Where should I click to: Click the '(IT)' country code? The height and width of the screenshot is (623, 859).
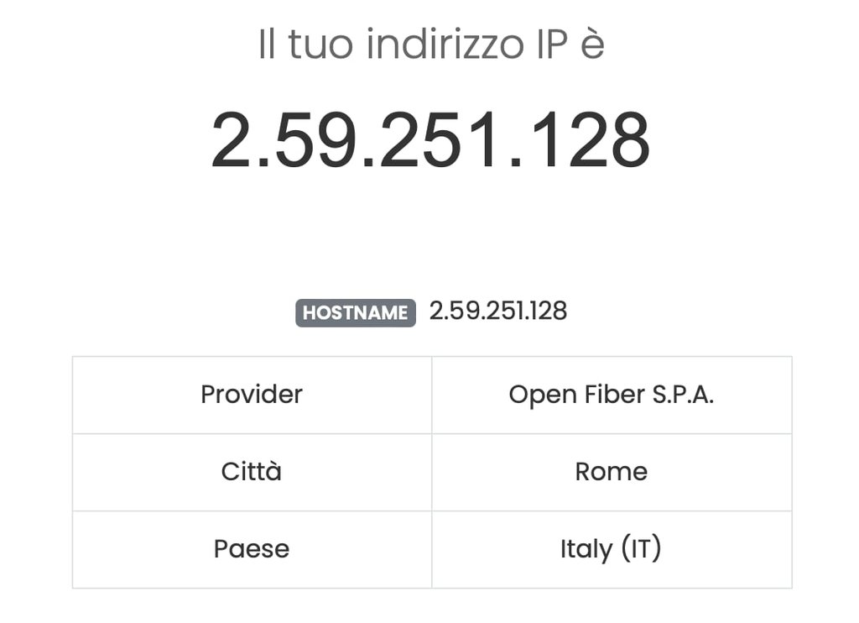point(642,549)
